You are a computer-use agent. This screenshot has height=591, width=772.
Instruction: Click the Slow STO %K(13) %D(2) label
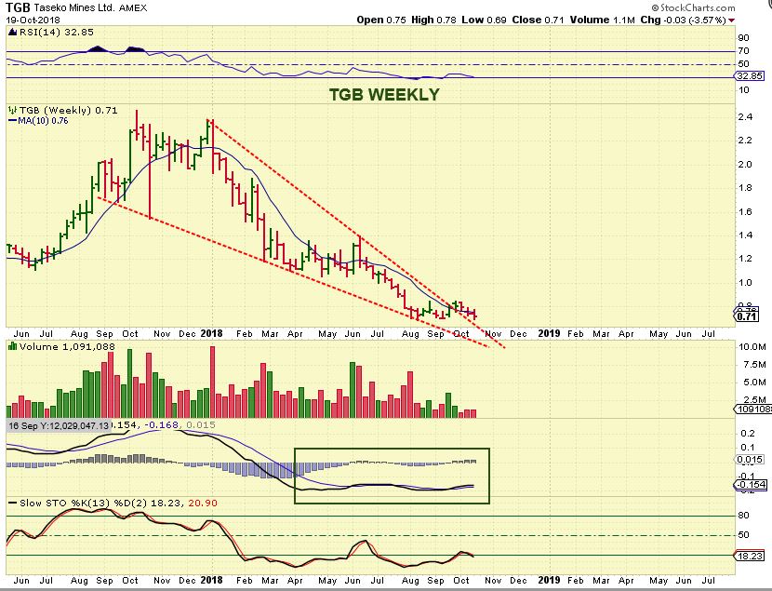[83, 503]
